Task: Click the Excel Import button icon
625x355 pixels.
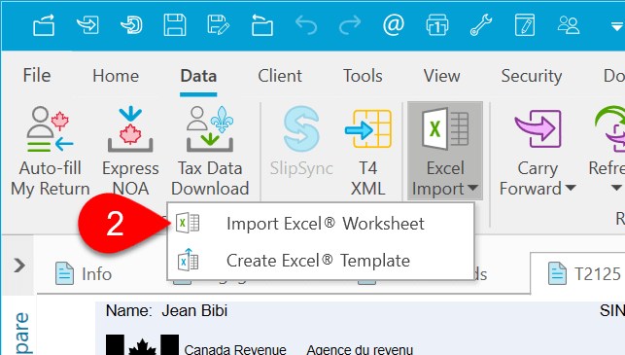Action: 445,128
